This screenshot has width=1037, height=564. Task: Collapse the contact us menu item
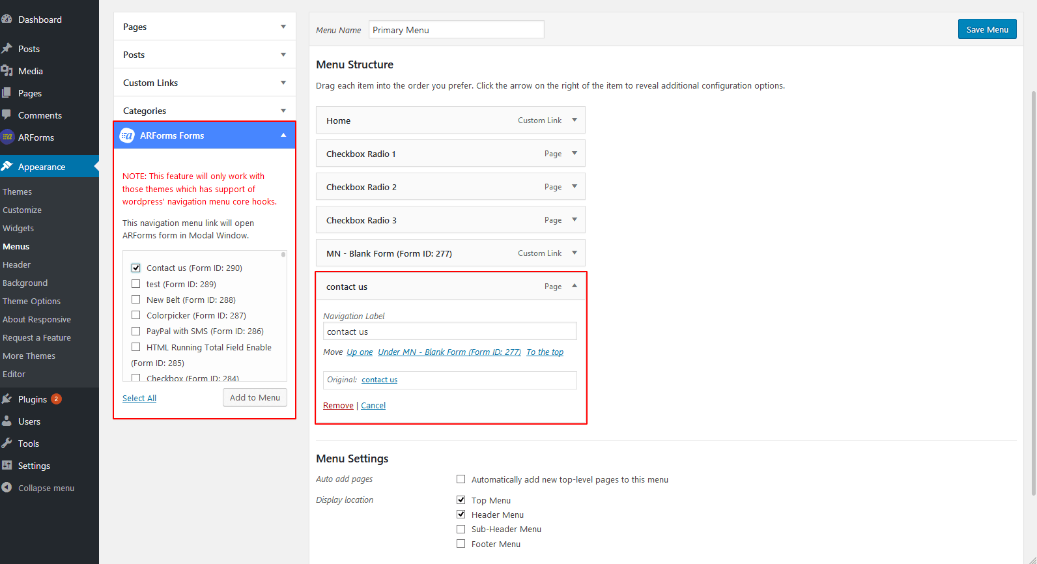pyautogui.click(x=574, y=287)
